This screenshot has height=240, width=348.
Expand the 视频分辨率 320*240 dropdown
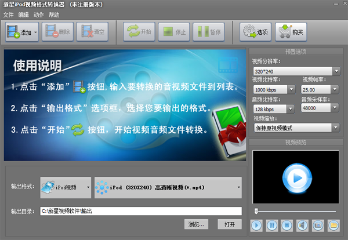(336, 71)
